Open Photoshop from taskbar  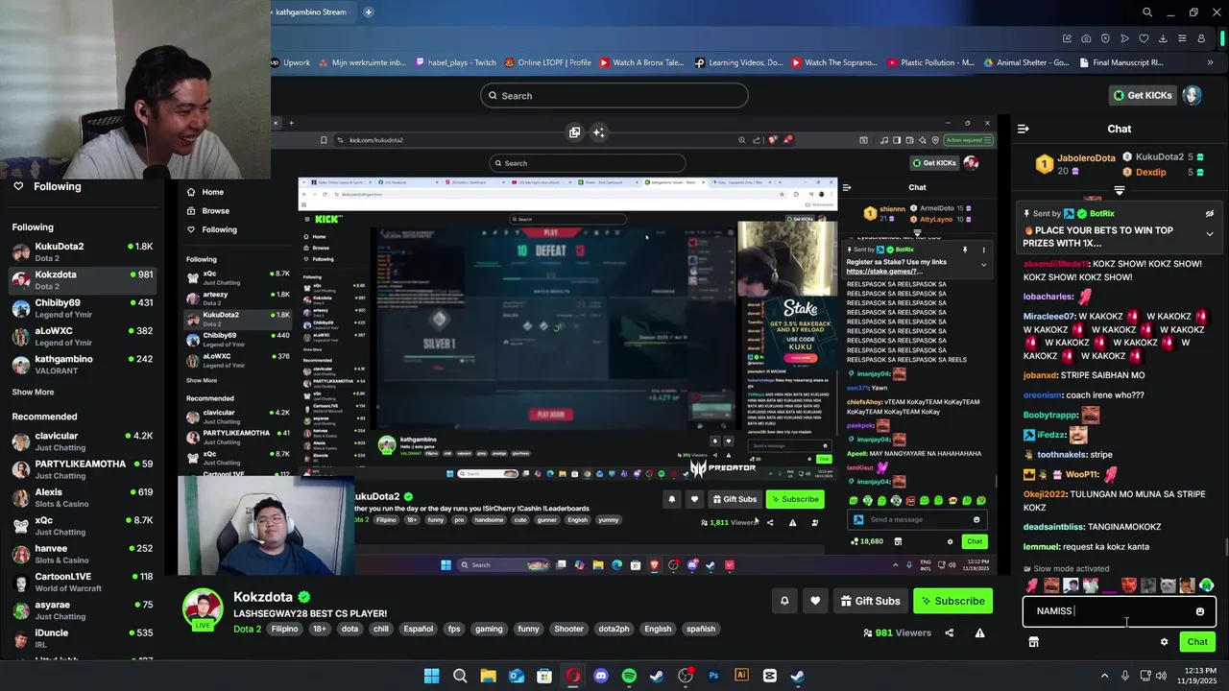pyautogui.click(x=713, y=676)
